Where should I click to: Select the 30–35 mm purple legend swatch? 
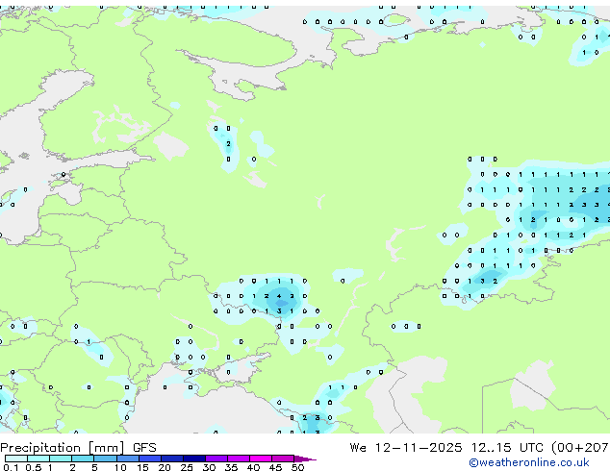point(216,459)
